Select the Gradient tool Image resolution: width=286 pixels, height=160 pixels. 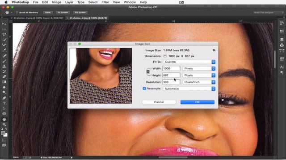pyautogui.click(x=4, y=82)
